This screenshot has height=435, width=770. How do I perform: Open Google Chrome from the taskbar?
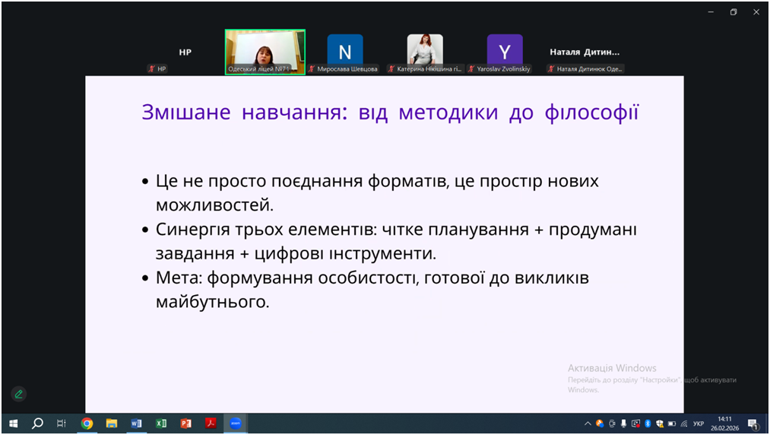[x=87, y=424]
